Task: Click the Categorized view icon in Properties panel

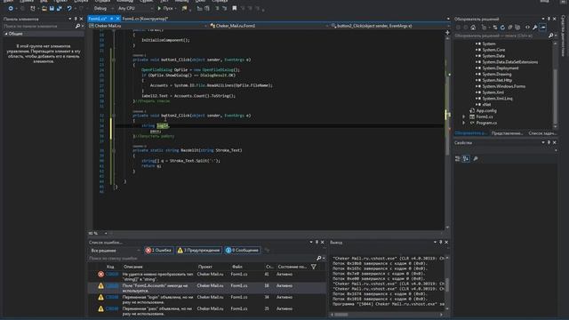Action: 458,158
